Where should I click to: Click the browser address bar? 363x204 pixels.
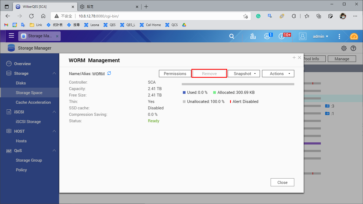tap(158, 16)
